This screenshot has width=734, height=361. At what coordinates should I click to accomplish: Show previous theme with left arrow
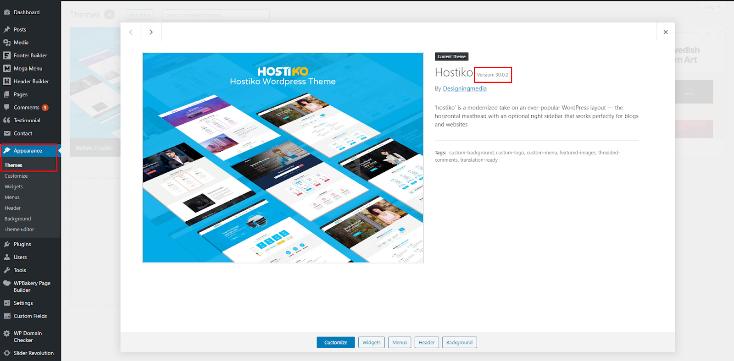(131, 32)
